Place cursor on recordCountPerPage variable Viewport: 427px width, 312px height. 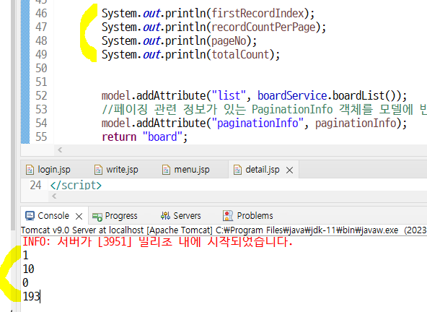tap(263, 27)
